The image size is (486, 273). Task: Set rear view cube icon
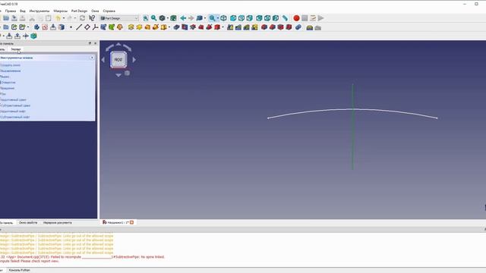(x=259, y=18)
